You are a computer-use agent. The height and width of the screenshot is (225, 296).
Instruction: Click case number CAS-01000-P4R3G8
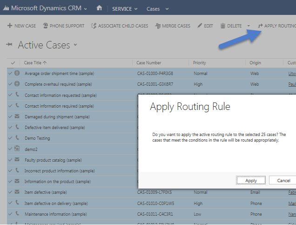155,74
